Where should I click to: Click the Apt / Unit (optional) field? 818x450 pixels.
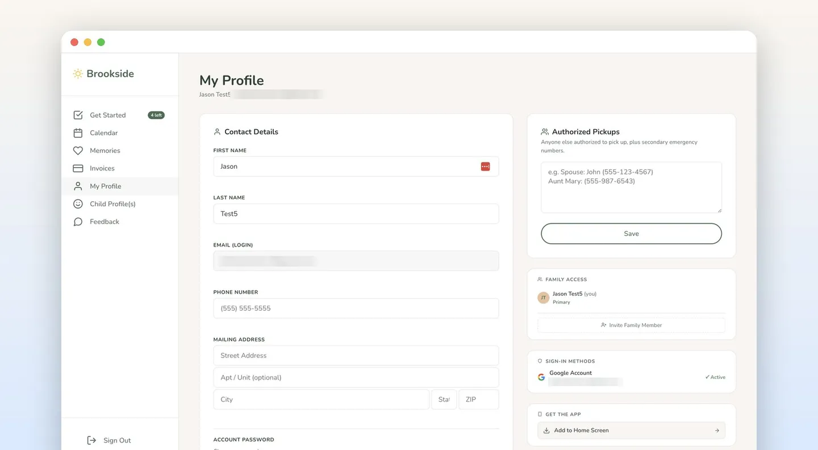[356, 378]
